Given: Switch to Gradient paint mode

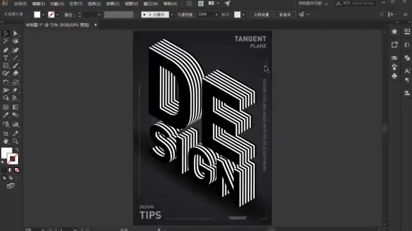Looking at the screenshot, I should 10,170.
